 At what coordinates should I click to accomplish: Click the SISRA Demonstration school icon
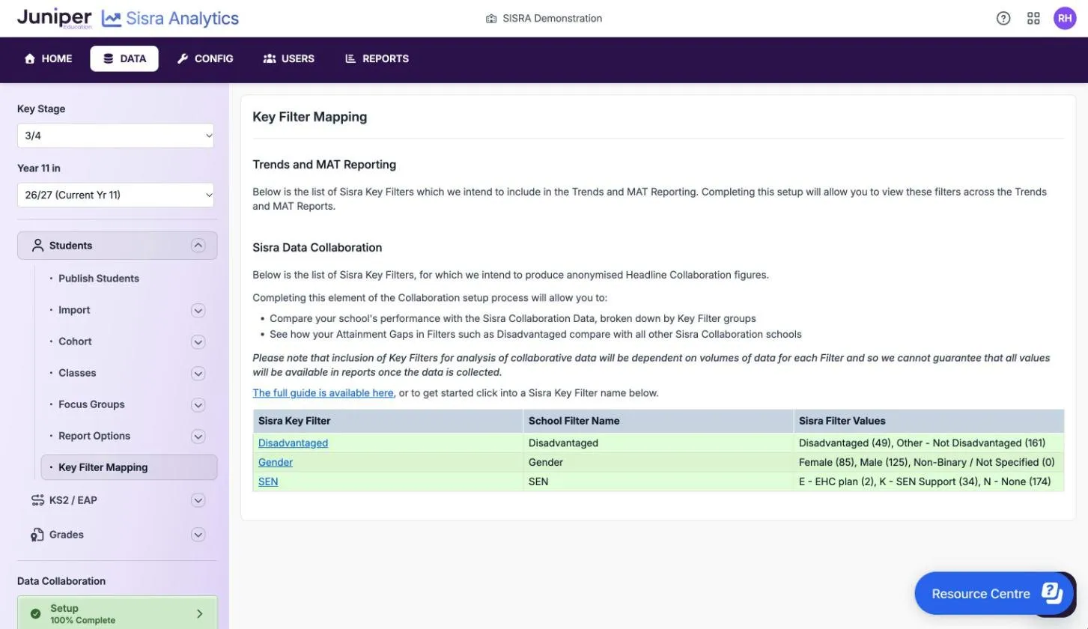pyautogui.click(x=491, y=19)
